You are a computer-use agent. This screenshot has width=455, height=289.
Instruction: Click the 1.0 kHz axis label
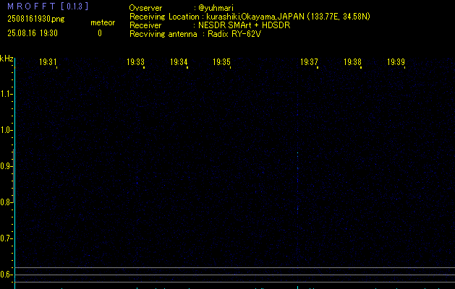(x=6, y=130)
